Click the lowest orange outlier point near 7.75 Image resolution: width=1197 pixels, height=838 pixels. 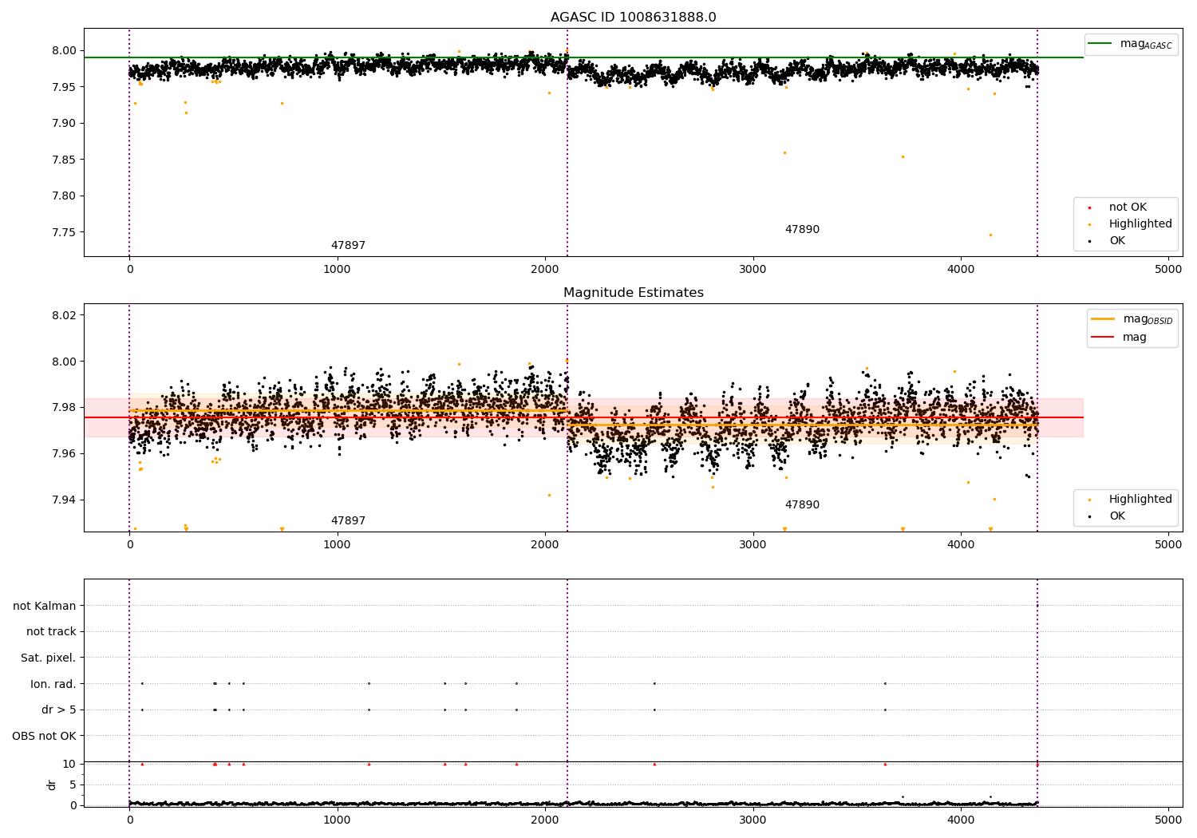[x=990, y=235]
